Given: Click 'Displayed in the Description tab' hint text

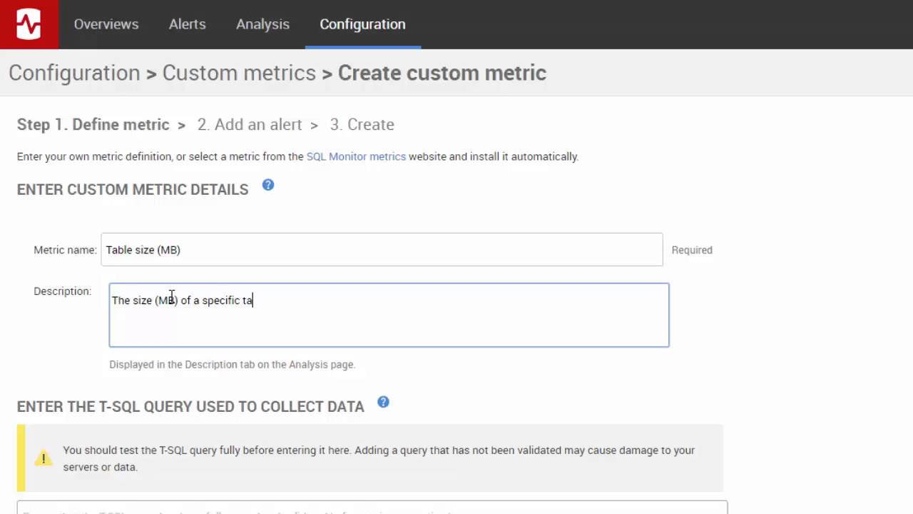Looking at the screenshot, I should (x=232, y=364).
